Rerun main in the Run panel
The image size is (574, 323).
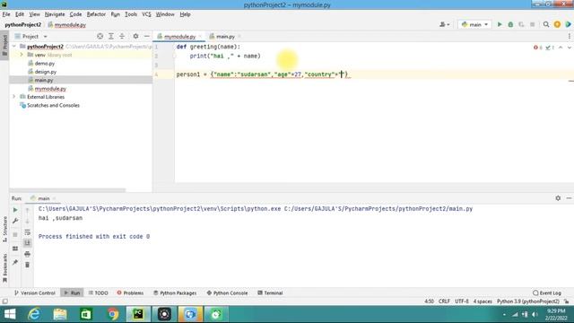(x=15, y=210)
